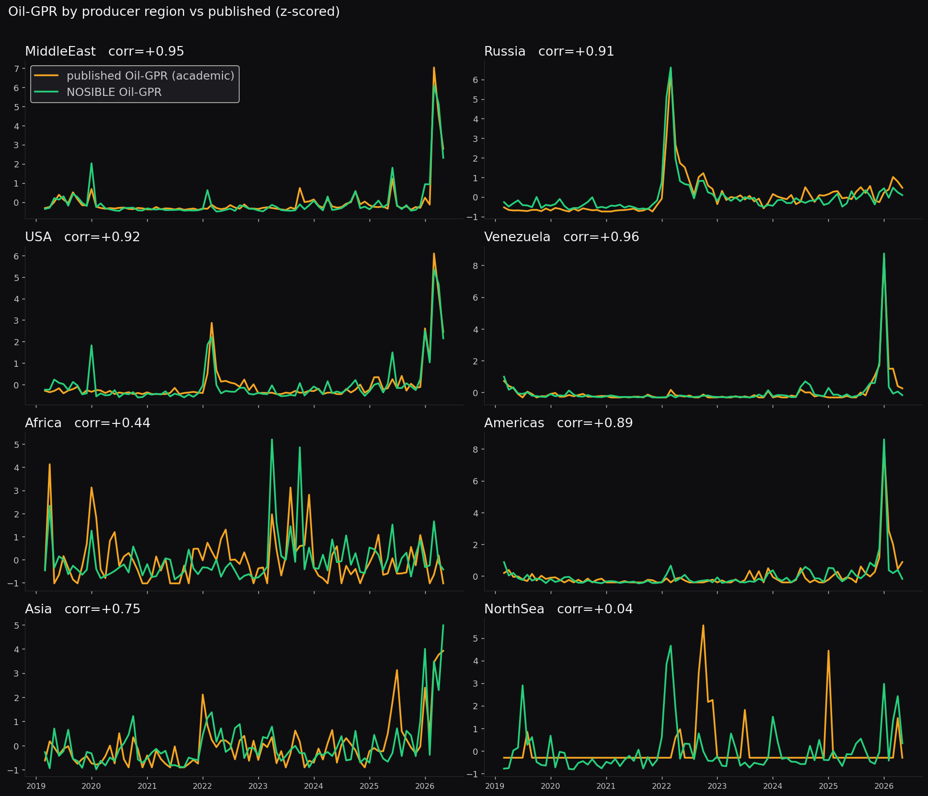Select the y-axis value 5 on the Africa panel
Viewport: 928px width, 796px height.
click(x=17, y=445)
